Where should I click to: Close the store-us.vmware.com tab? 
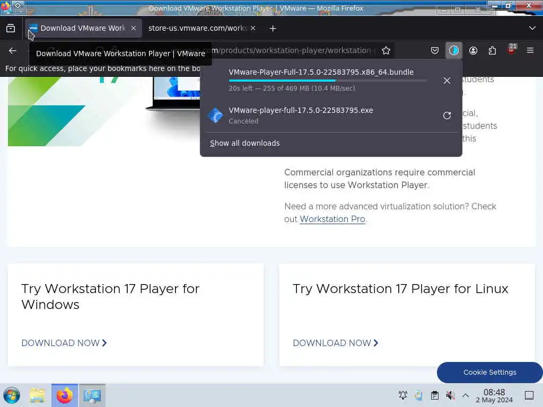pyautogui.click(x=253, y=28)
